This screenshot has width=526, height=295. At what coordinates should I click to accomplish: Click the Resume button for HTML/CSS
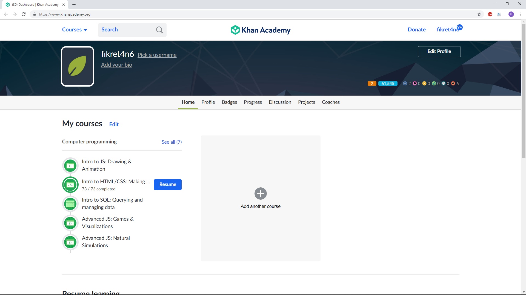(x=168, y=185)
